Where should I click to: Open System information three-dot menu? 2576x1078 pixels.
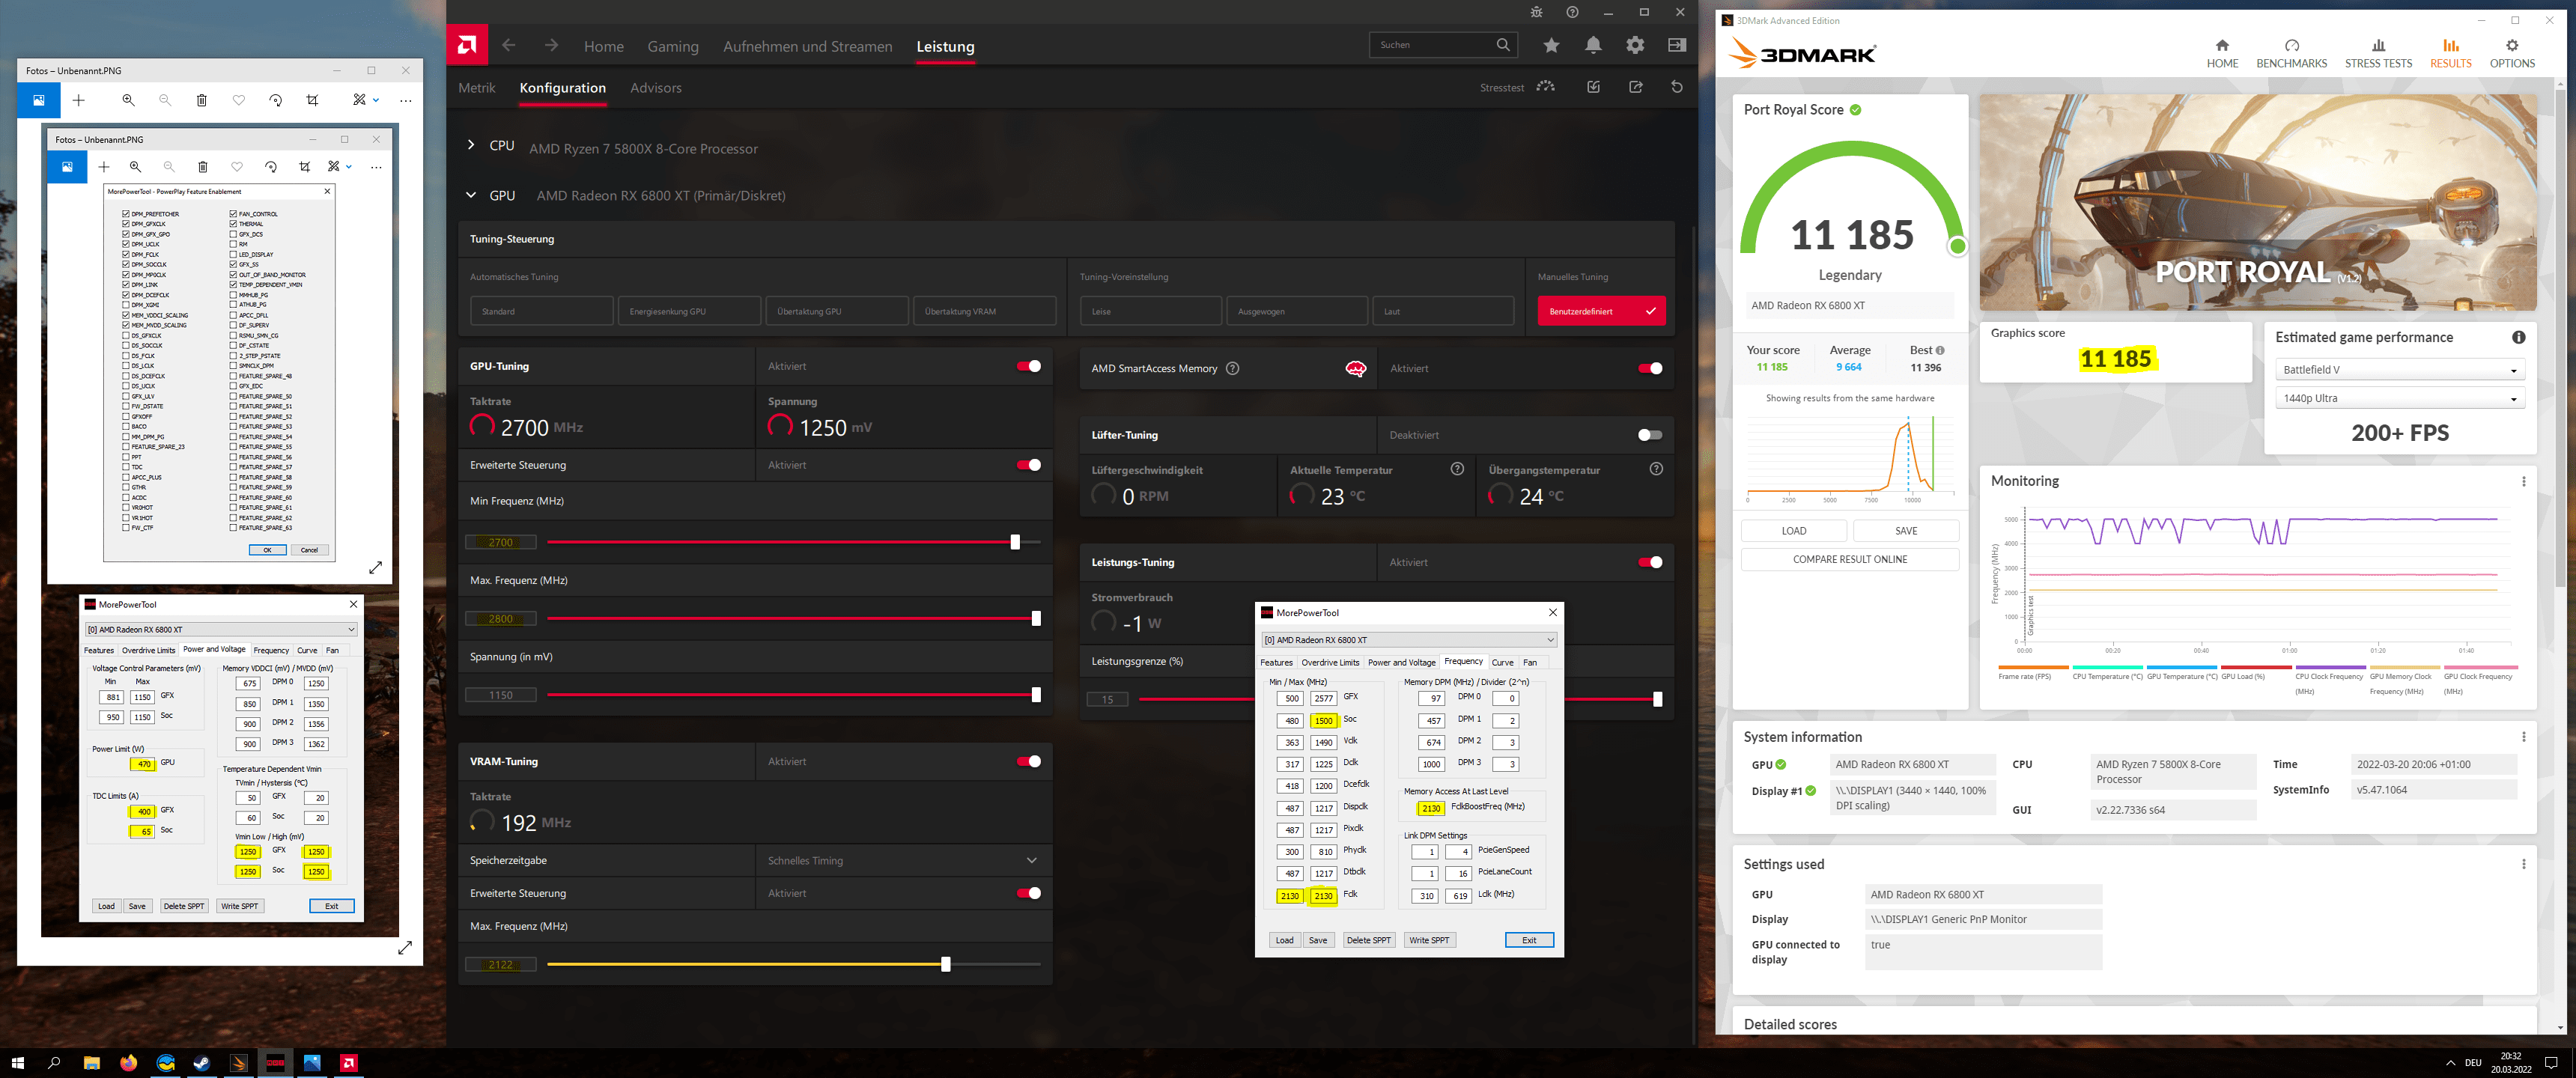(x=2524, y=737)
